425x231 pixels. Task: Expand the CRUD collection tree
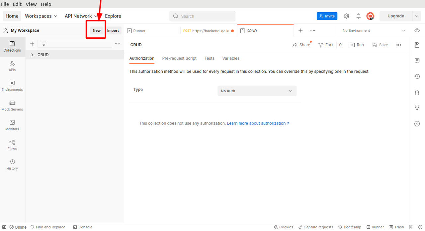(32, 55)
